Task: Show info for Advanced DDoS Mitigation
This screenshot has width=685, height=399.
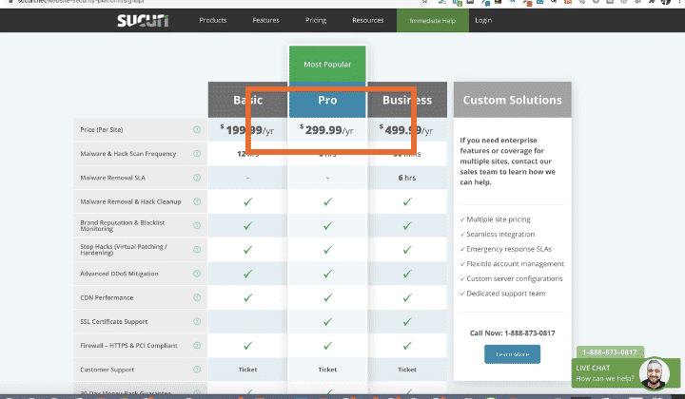Action: 197,274
